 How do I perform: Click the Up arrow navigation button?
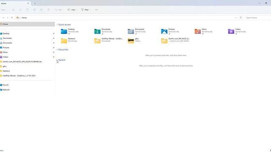pos(12,18)
